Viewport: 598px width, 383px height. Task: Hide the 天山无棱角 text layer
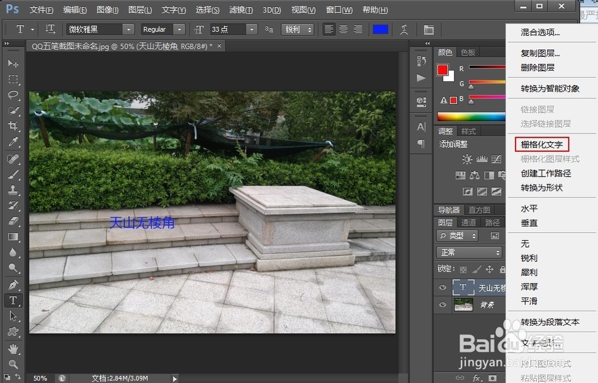[443, 287]
